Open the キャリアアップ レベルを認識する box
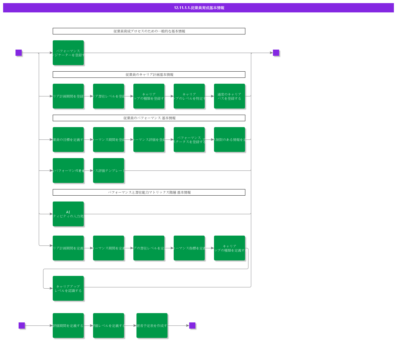This screenshot has width=397, height=341. [68, 288]
